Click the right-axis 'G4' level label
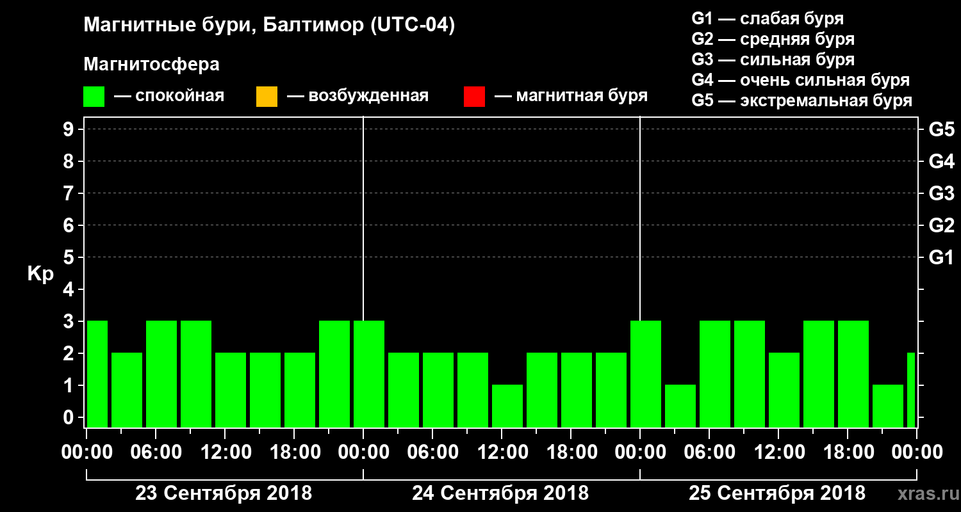Screen dimensions: 961x512 point(941,161)
